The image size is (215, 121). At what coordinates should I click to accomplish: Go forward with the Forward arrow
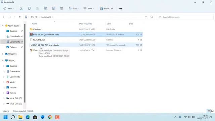tap(10, 17)
